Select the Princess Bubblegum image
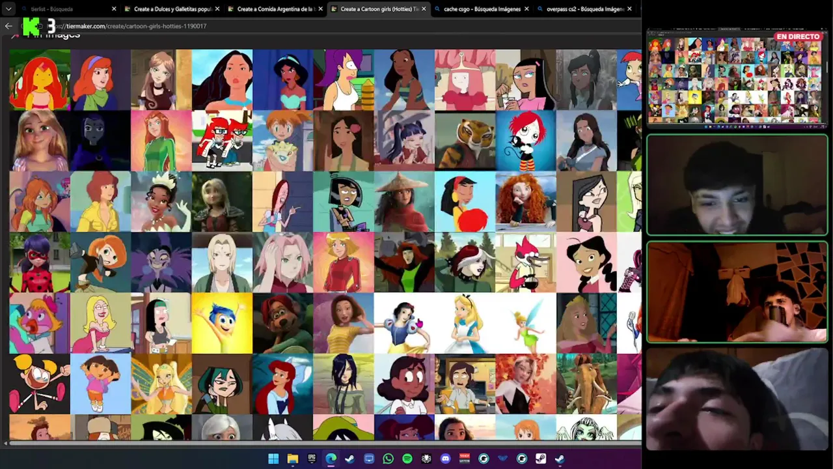The width and height of the screenshot is (833, 469). point(465,79)
